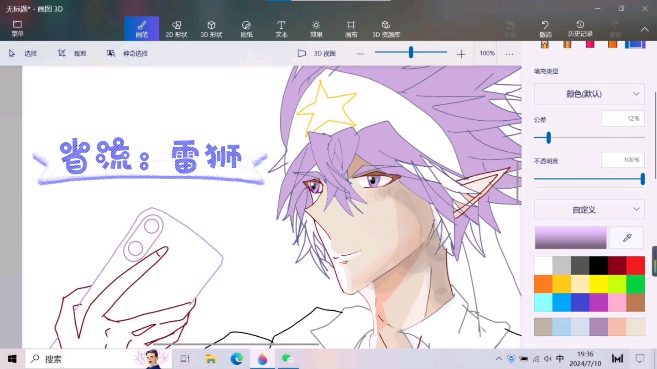Open Task View from the taskbar

(185, 359)
